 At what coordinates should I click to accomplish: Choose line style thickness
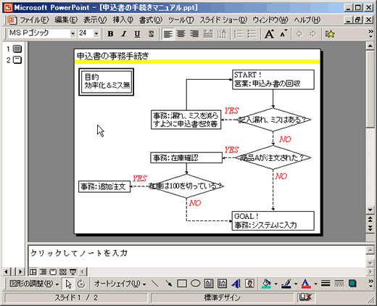pyautogui.click(x=326, y=284)
